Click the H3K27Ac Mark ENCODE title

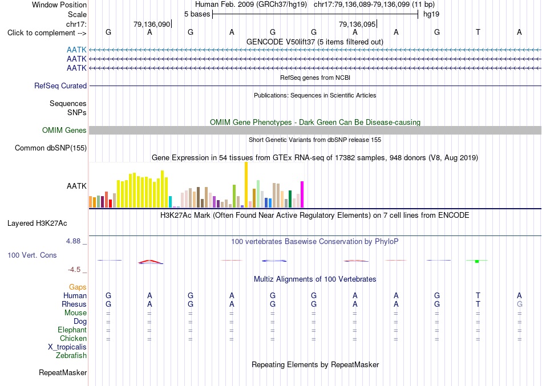point(315,216)
